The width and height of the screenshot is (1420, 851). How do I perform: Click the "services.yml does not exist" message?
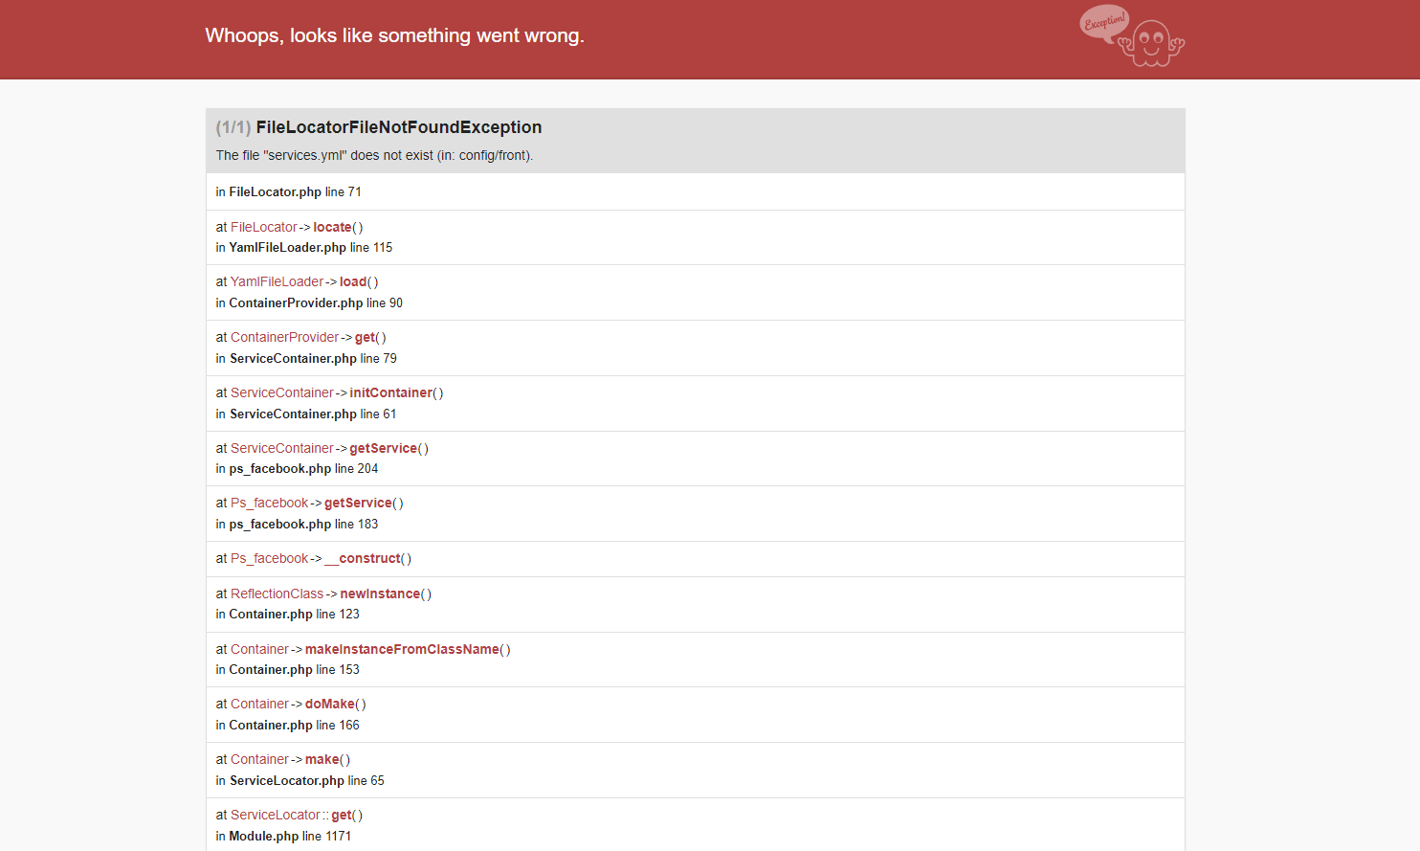coord(374,155)
